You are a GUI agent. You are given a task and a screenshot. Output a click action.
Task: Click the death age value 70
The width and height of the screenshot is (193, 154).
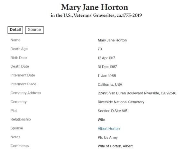[100, 49]
